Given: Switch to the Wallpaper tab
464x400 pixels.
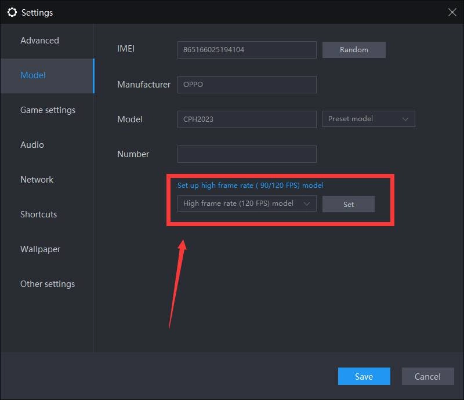Looking at the screenshot, I should coord(40,249).
